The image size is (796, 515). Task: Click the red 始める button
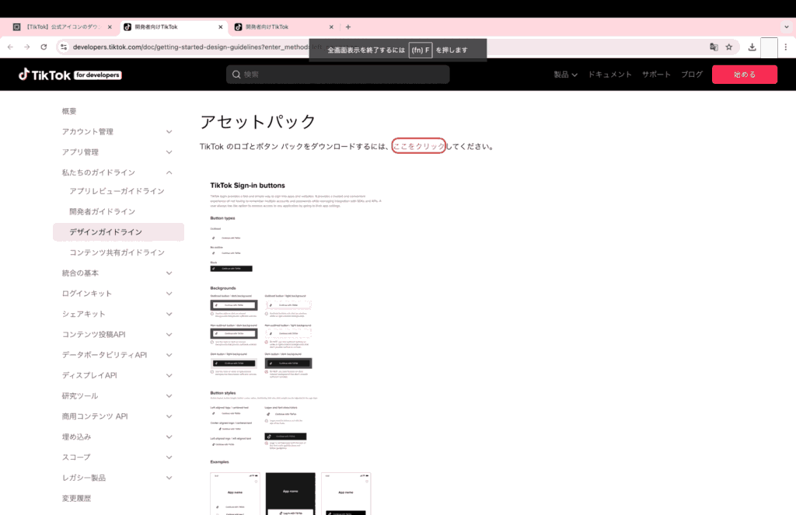click(x=744, y=75)
